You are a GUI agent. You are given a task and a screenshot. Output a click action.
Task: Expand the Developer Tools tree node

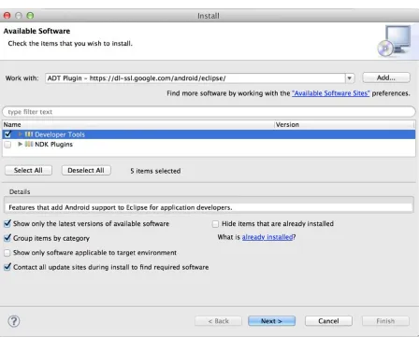tap(20, 134)
